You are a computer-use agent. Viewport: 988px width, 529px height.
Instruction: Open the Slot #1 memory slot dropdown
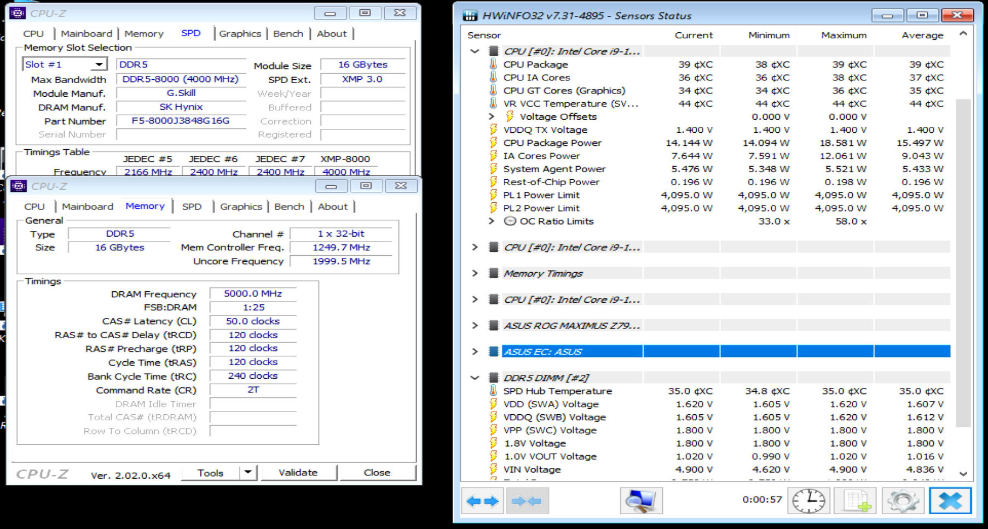(99, 64)
